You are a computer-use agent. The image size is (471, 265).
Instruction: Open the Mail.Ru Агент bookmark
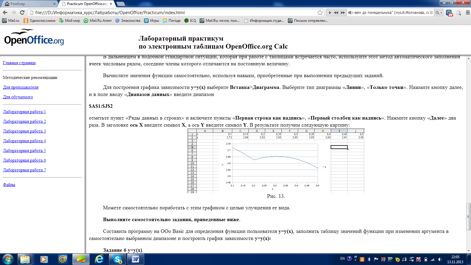tap(98, 21)
